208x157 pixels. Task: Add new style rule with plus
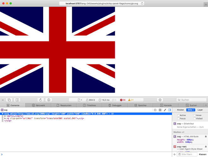point(175,154)
